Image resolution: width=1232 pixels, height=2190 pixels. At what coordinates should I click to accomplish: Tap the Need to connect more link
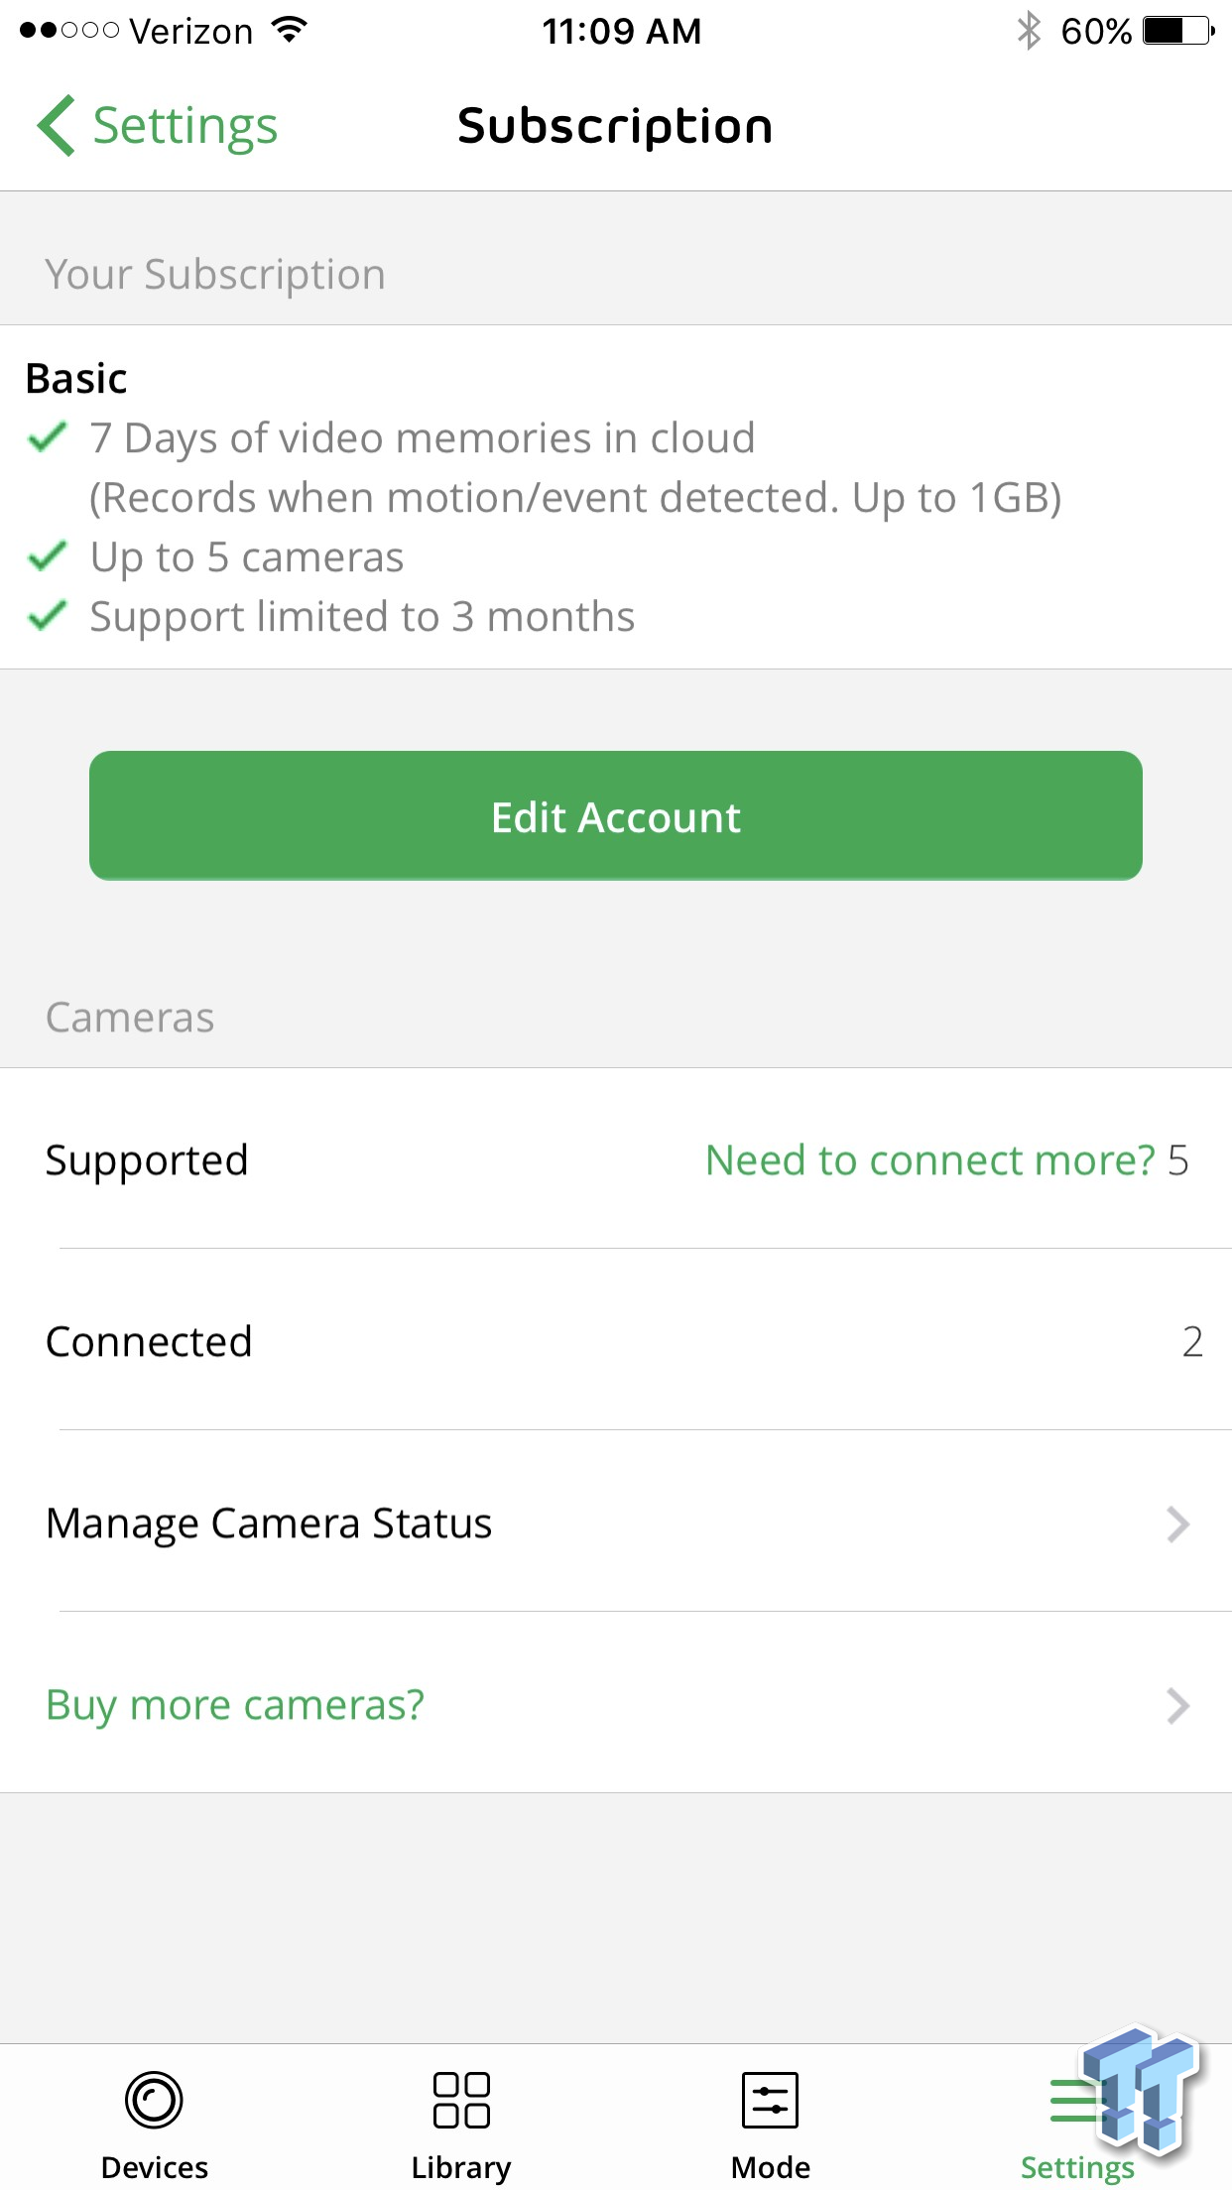(x=929, y=1159)
